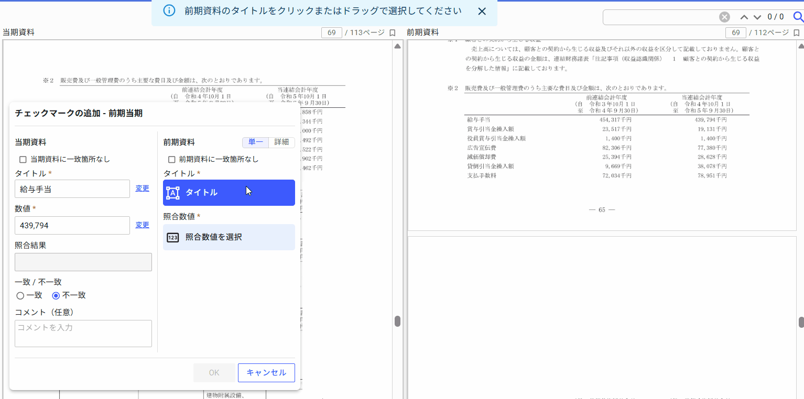
Task: Edit the 当期資料 page number field
Action: point(332,32)
